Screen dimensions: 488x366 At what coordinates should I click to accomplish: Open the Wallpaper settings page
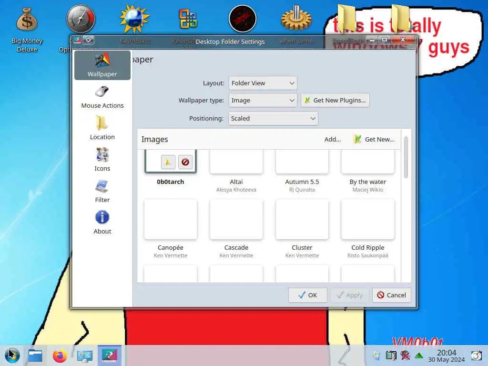[x=102, y=65]
